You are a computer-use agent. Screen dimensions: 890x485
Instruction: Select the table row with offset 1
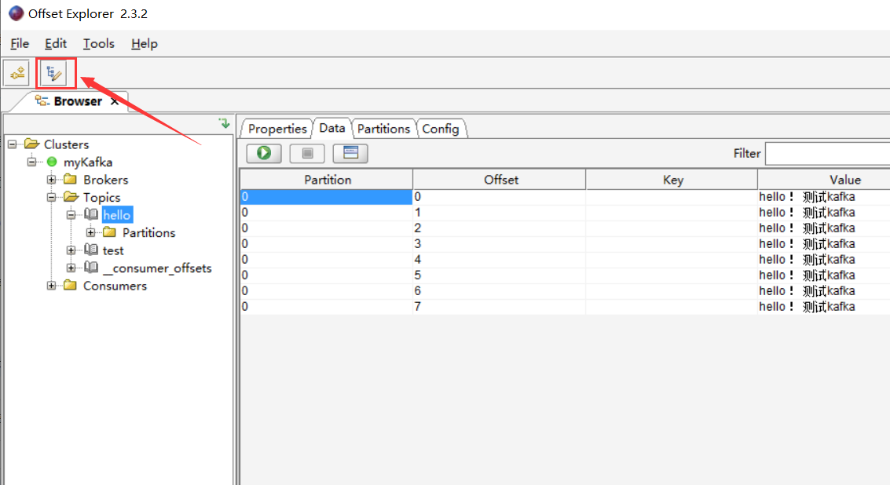(565, 212)
